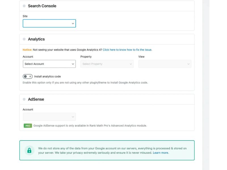Click the orange Notice: label
The width and height of the screenshot is (227, 170).
pos(27,50)
